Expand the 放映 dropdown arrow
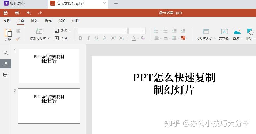The height and width of the screenshot is (134, 256). pyautogui.click(x=69, y=38)
